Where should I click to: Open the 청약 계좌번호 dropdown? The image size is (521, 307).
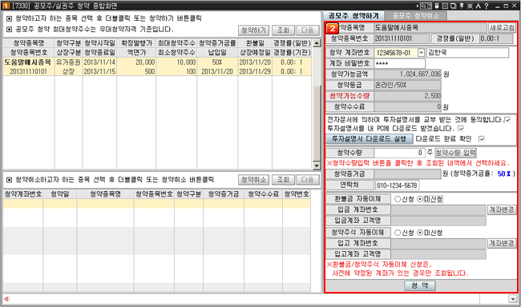coord(421,53)
